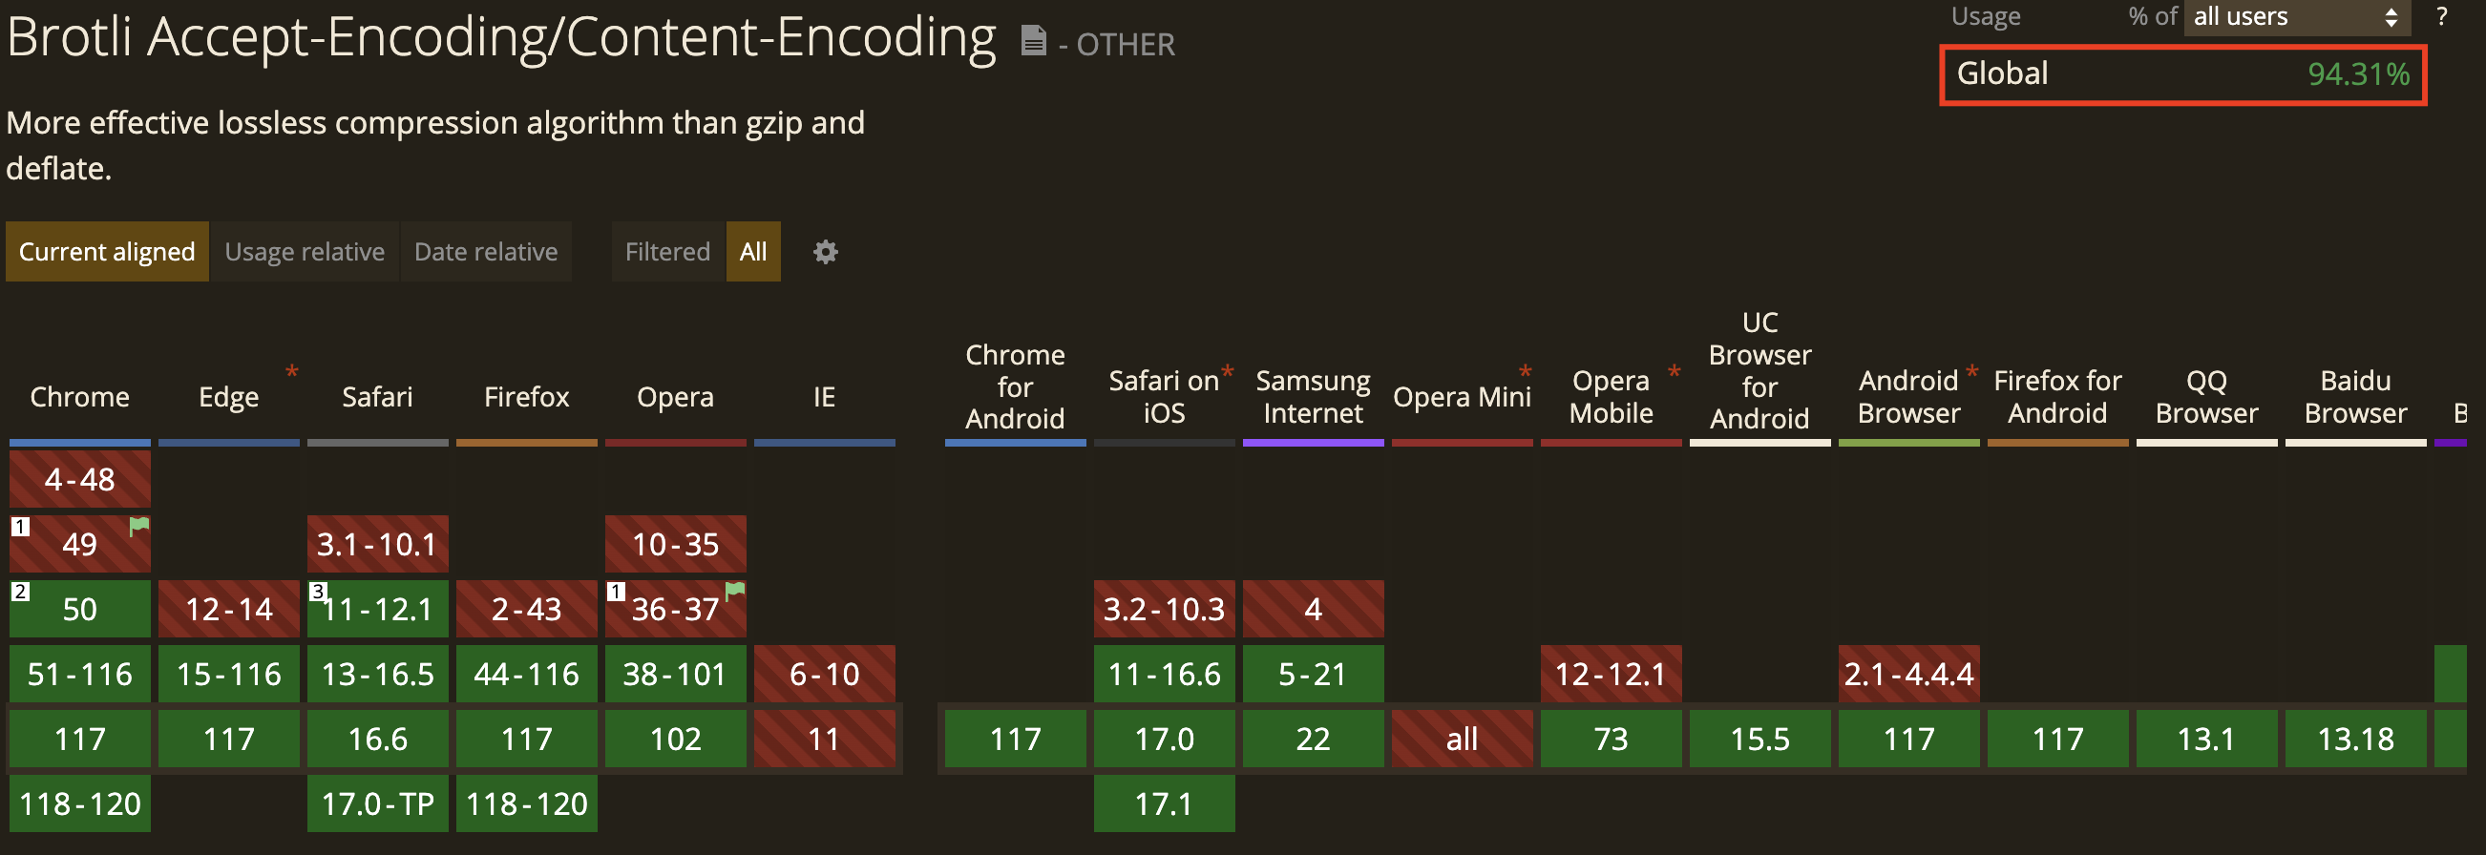Select the All browsers tab
2486x855 pixels.
click(752, 252)
